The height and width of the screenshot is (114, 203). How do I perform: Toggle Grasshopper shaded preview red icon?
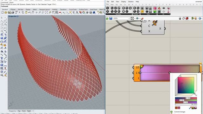click(187, 18)
